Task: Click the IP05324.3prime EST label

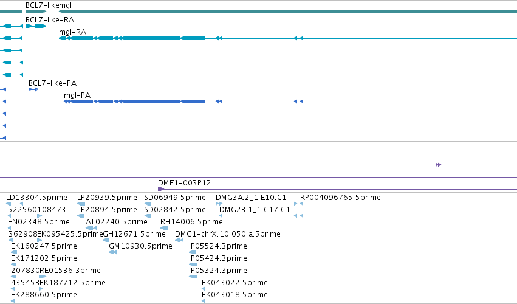Action: coord(218,271)
